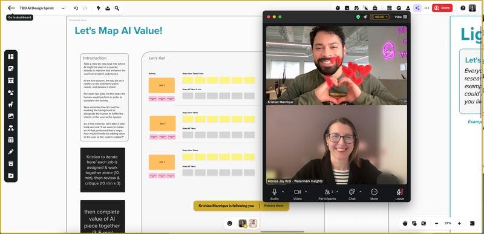Open the templates tool in left sidebar

point(11,57)
